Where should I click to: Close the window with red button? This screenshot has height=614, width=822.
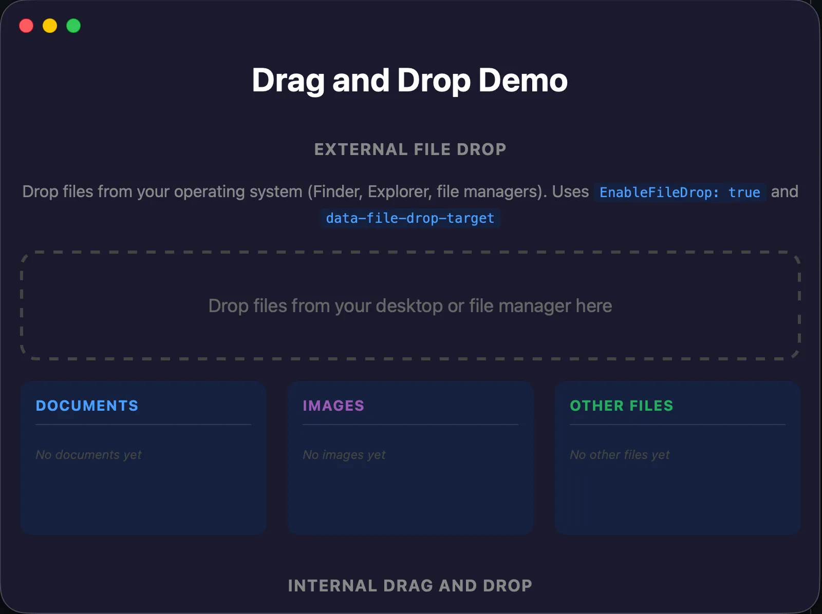point(26,26)
